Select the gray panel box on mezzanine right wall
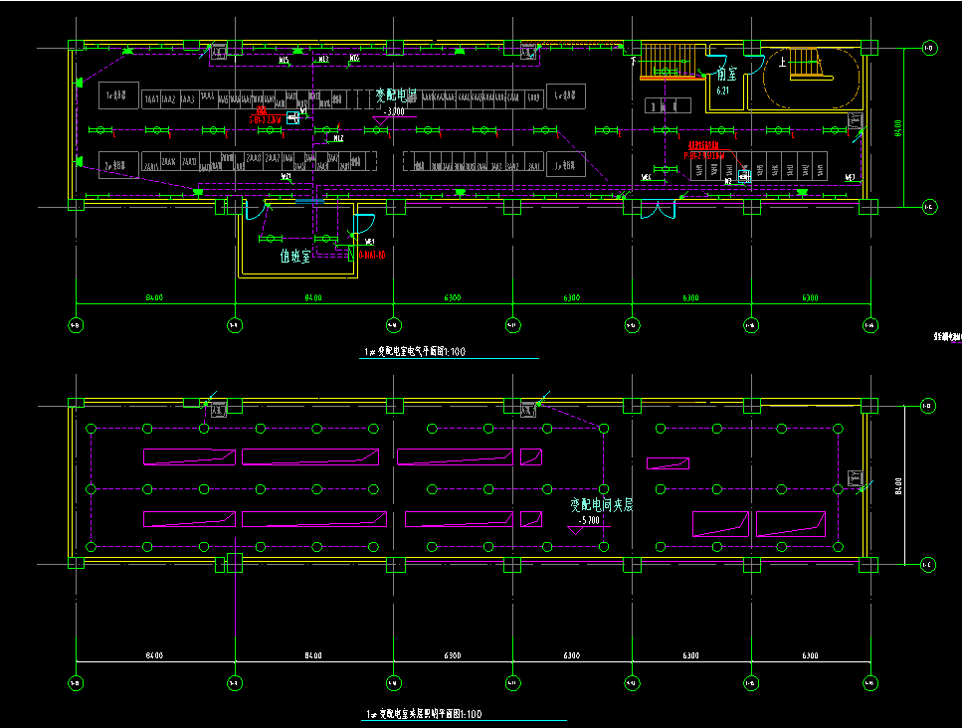Screen dimensions: 962x728 point(856,477)
